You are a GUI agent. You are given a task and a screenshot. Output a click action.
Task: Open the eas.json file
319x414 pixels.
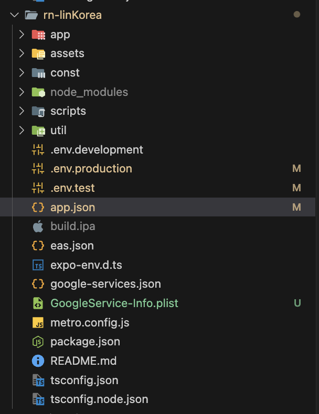click(72, 246)
